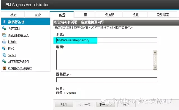The height and width of the screenshot is (110, 179).
Task: Open the 安全 tab
Action: coord(37,15)
